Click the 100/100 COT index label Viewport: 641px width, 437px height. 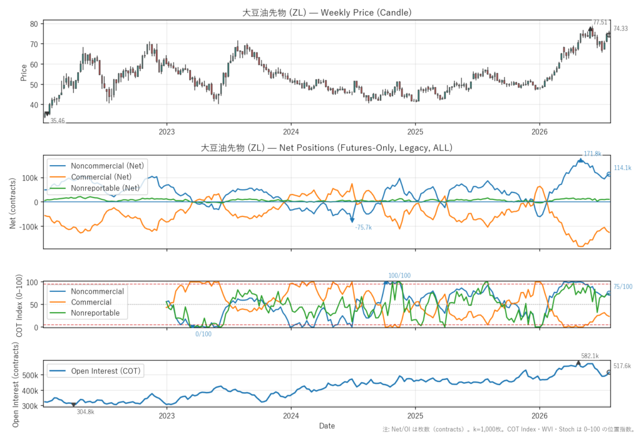tap(399, 276)
